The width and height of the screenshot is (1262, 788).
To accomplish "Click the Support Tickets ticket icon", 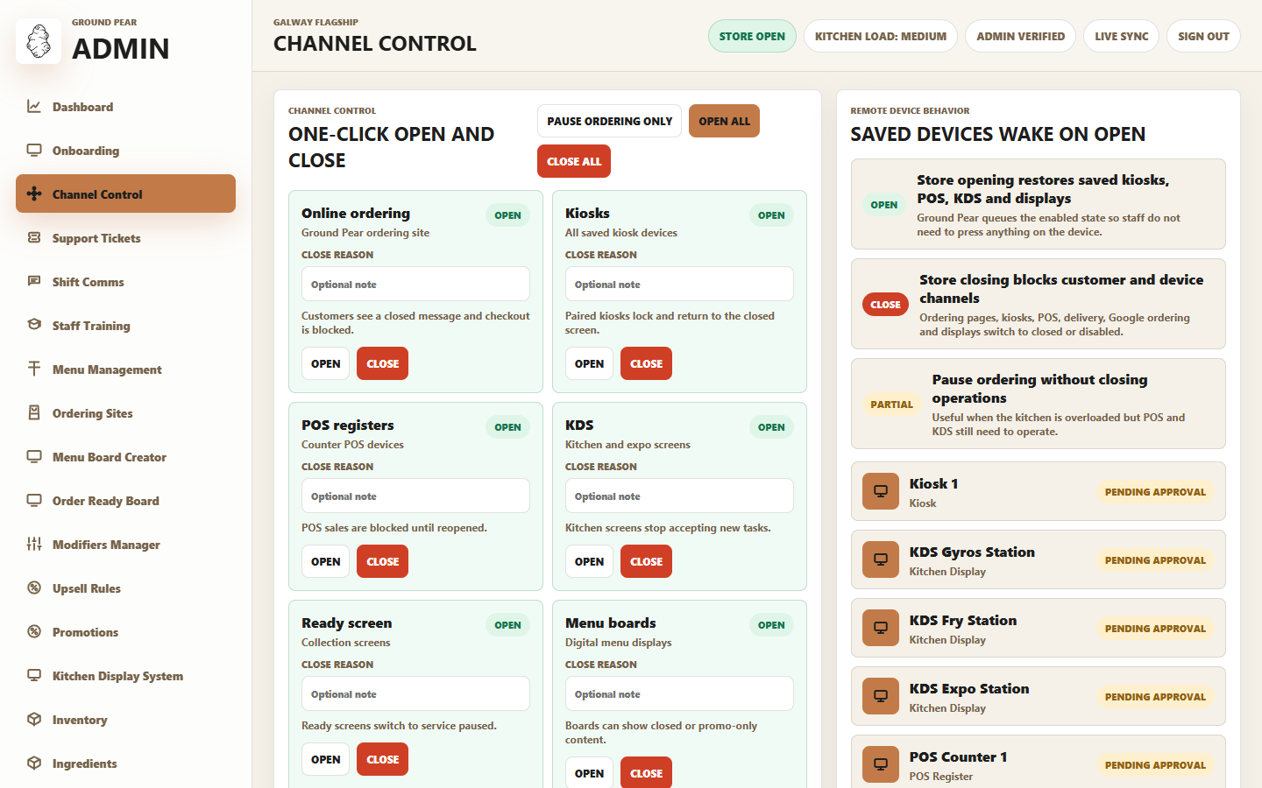I will 34,238.
